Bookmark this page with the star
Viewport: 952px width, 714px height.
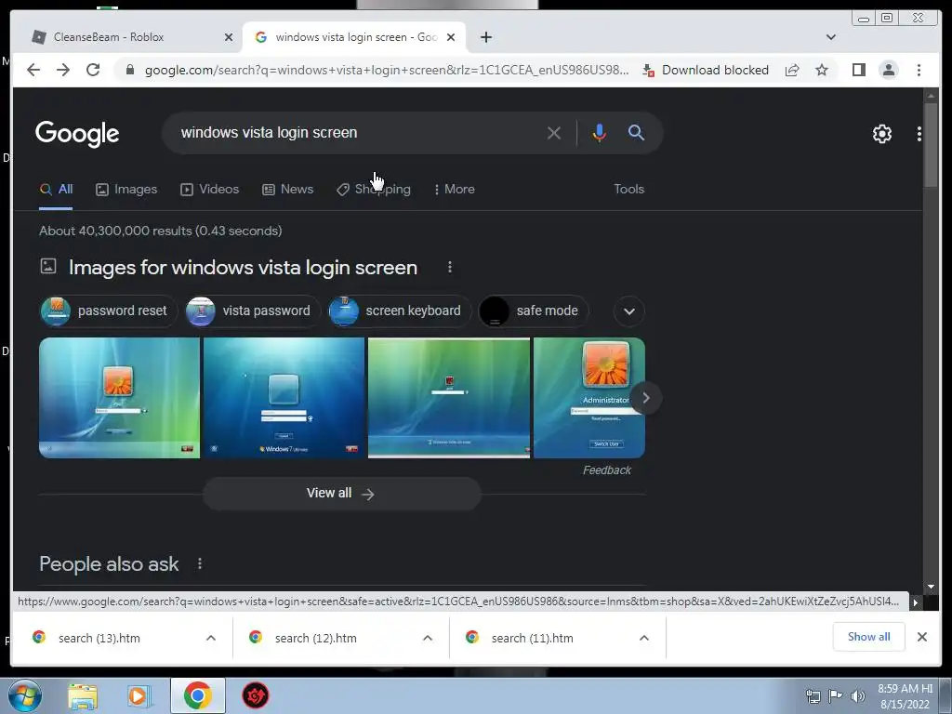[822, 70]
